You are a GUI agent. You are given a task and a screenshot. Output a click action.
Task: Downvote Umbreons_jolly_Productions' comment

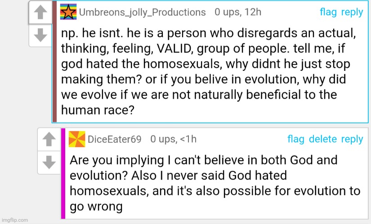point(40,35)
